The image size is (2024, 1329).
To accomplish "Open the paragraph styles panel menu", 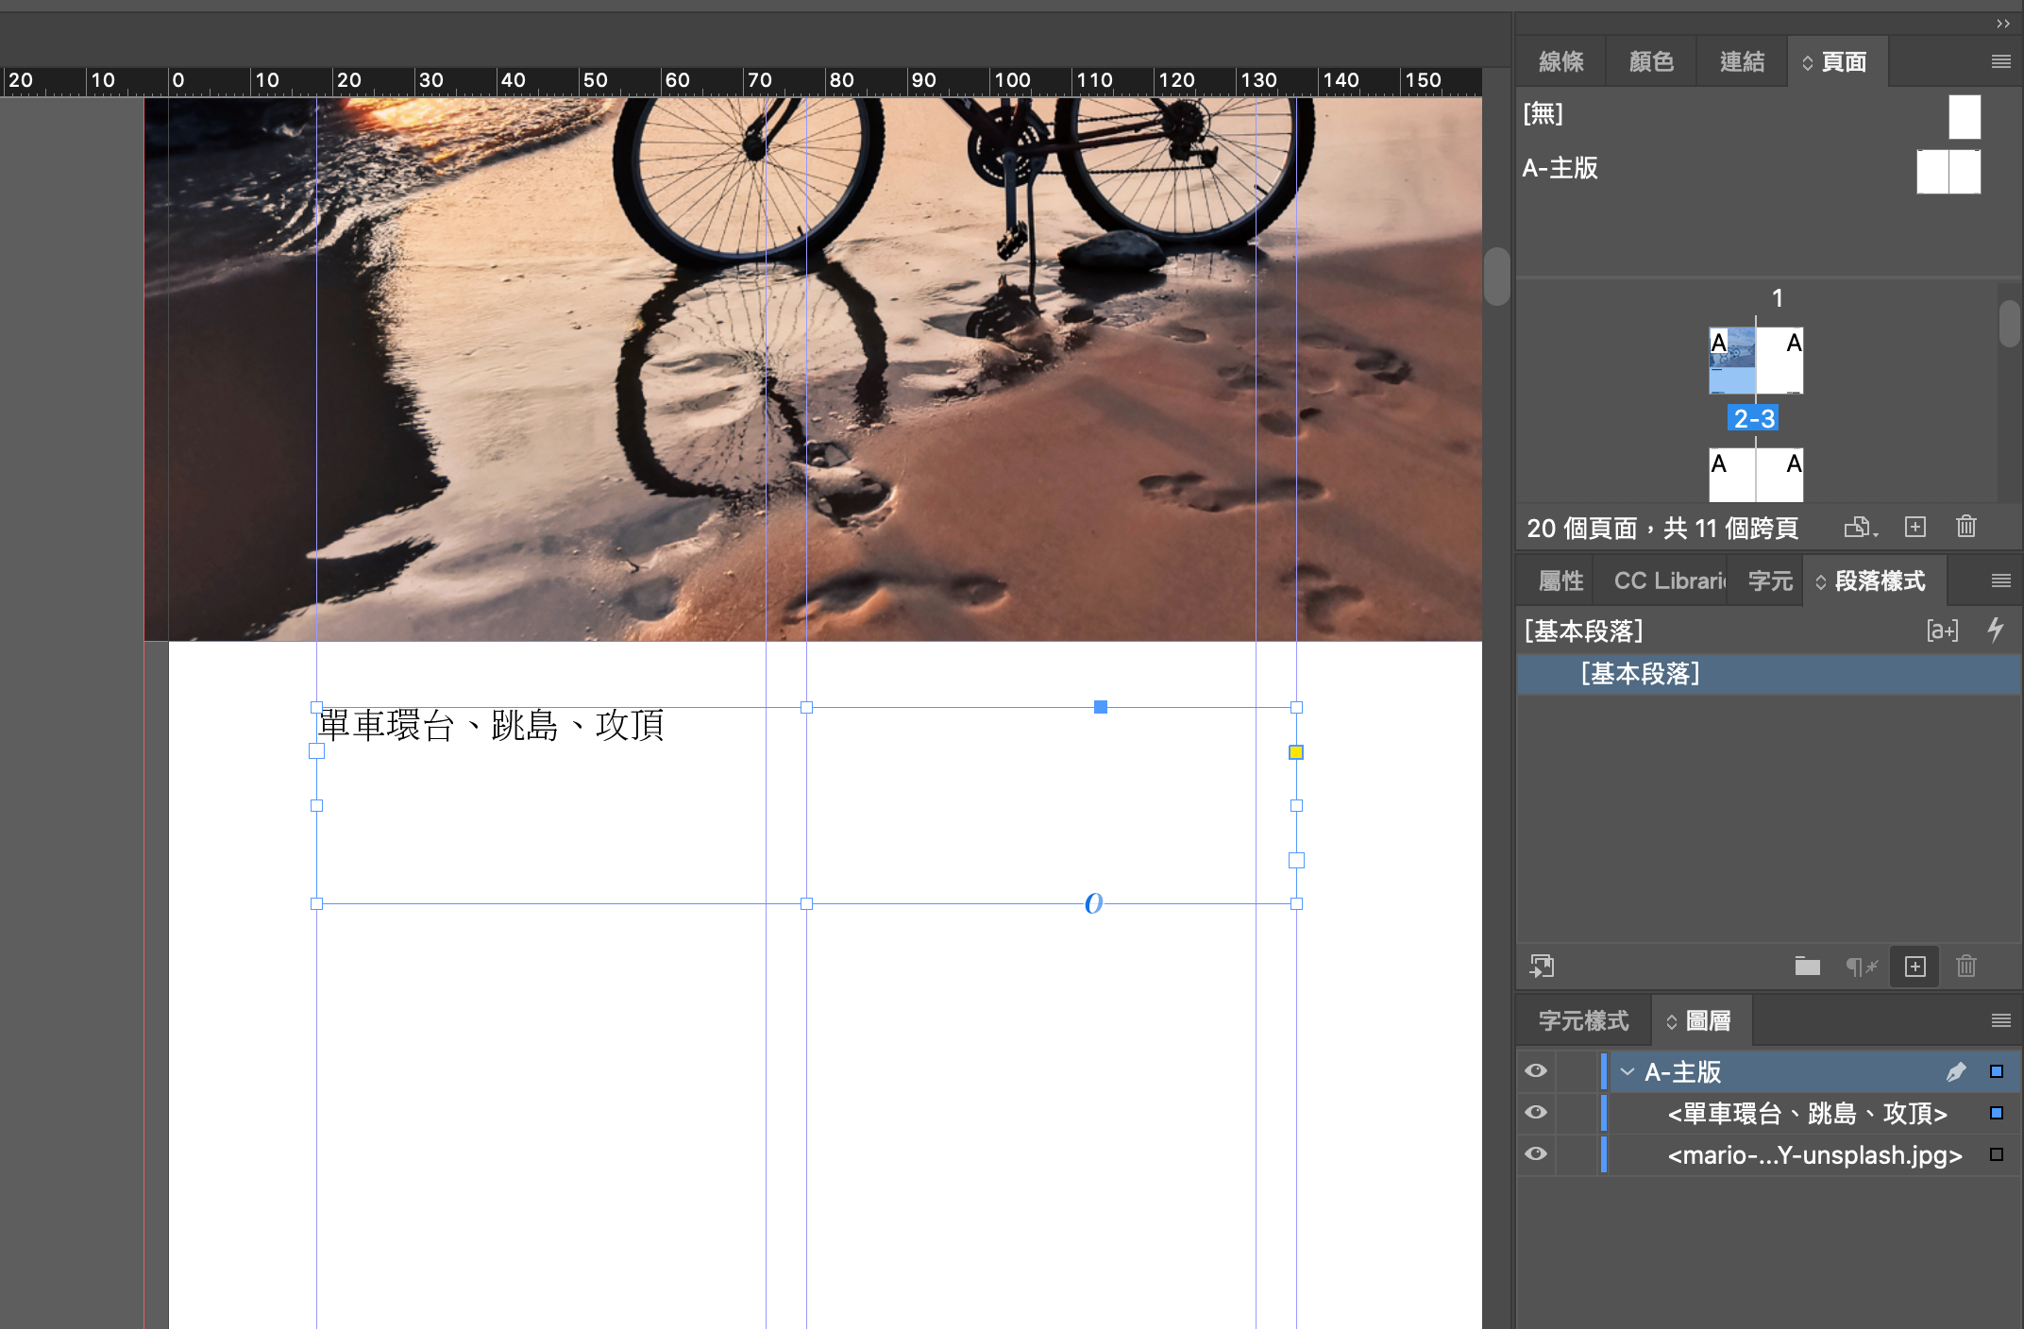I will 2000,580.
